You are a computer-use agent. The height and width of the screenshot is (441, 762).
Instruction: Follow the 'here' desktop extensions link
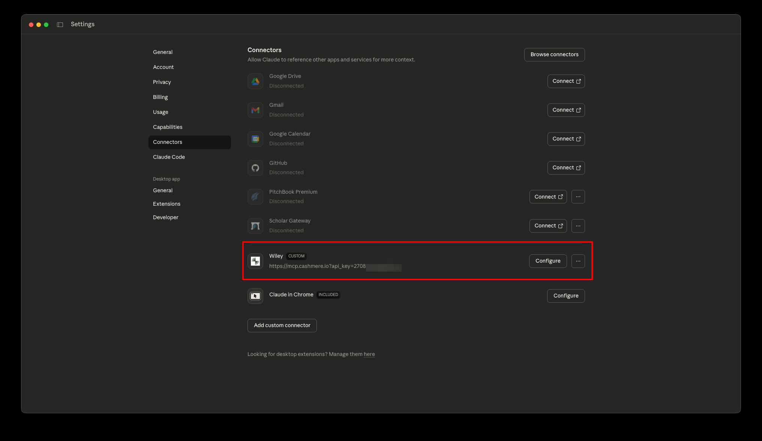369,354
